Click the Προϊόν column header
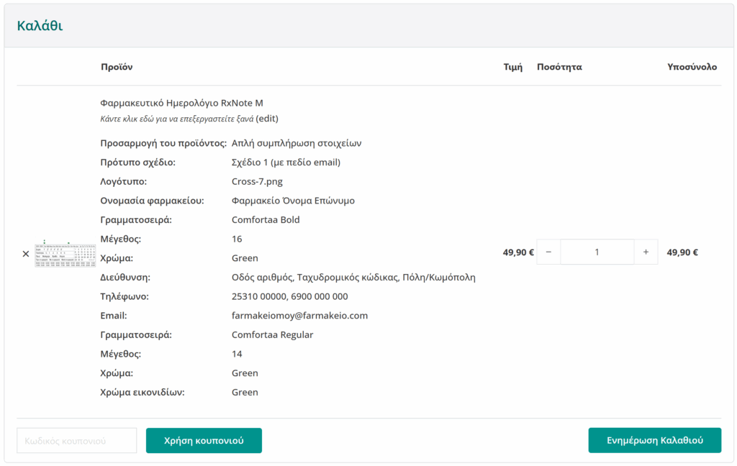Screen dimensions: 737x466 coord(117,67)
